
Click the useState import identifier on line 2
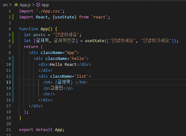tap(65, 17)
